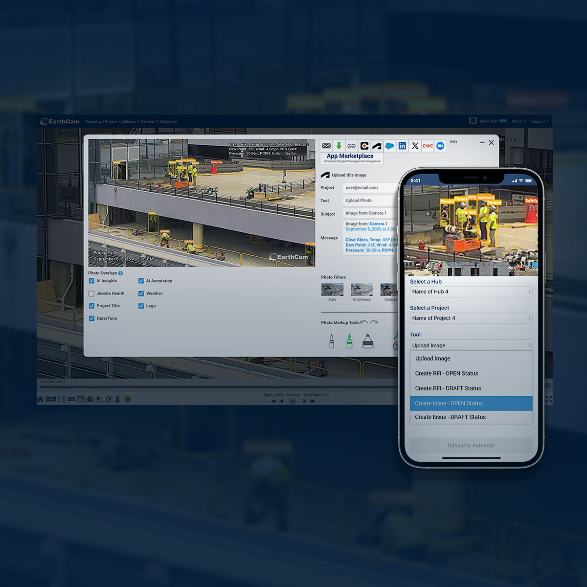Screen dimensions: 587x587
Task: Toggle fullscreen icon at bottom right
Action: [x=548, y=399]
